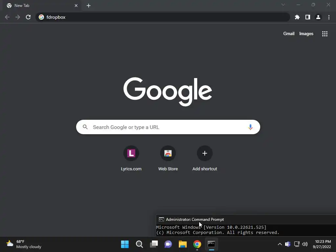
Task: Click the Chrome taskbar icon
Action: (x=197, y=244)
